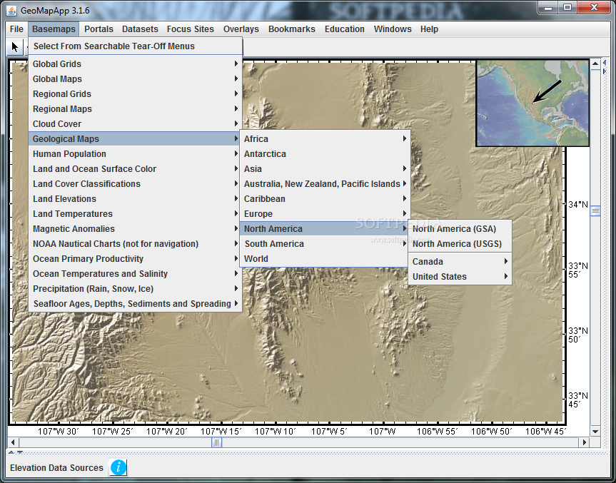Click the GeoMapApp Java icon in title bar
The width and height of the screenshot is (616, 483).
(x=12, y=11)
